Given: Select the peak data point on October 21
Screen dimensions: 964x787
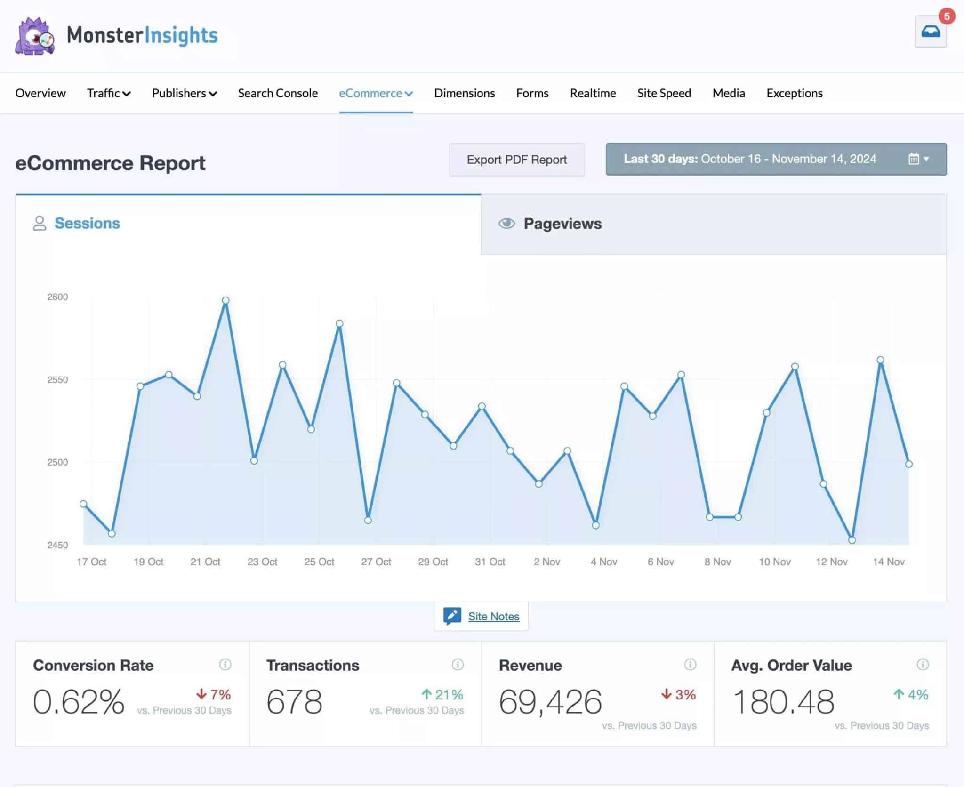Looking at the screenshot, I should coord(226,299).
